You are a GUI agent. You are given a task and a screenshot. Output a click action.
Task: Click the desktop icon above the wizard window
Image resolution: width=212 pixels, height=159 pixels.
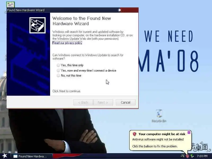coord(10,4)
